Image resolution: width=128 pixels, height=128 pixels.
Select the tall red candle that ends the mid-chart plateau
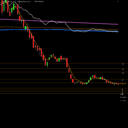67,63
